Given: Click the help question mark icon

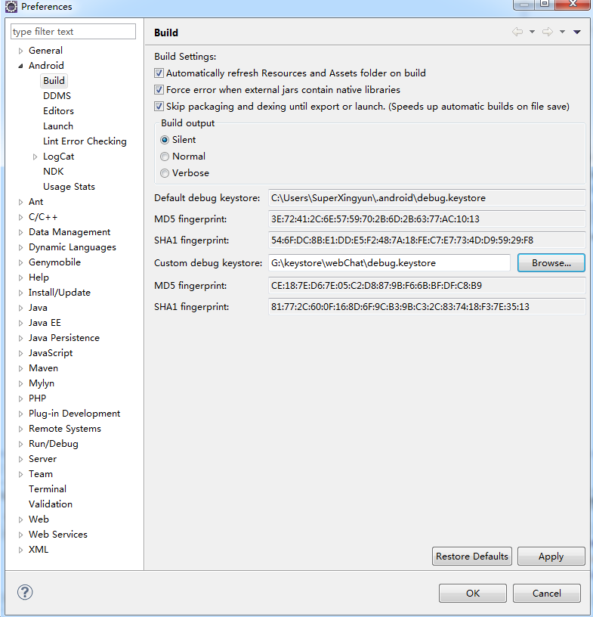Looking at the screenshot, I should pyautogui.click(x=25, y=592).
